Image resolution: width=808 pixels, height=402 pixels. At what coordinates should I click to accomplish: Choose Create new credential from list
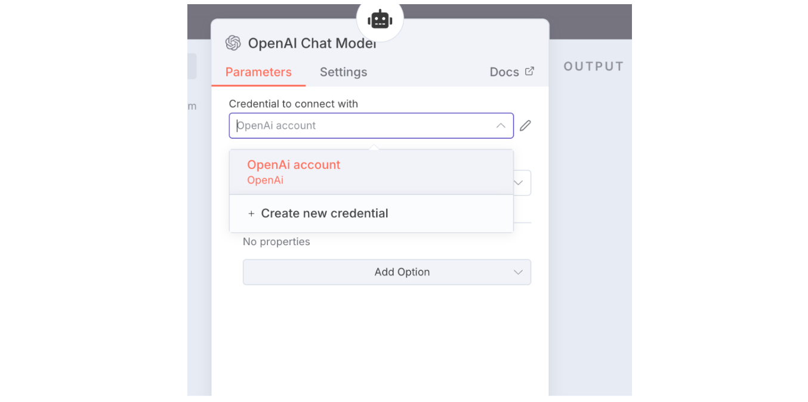pos(325,214)
